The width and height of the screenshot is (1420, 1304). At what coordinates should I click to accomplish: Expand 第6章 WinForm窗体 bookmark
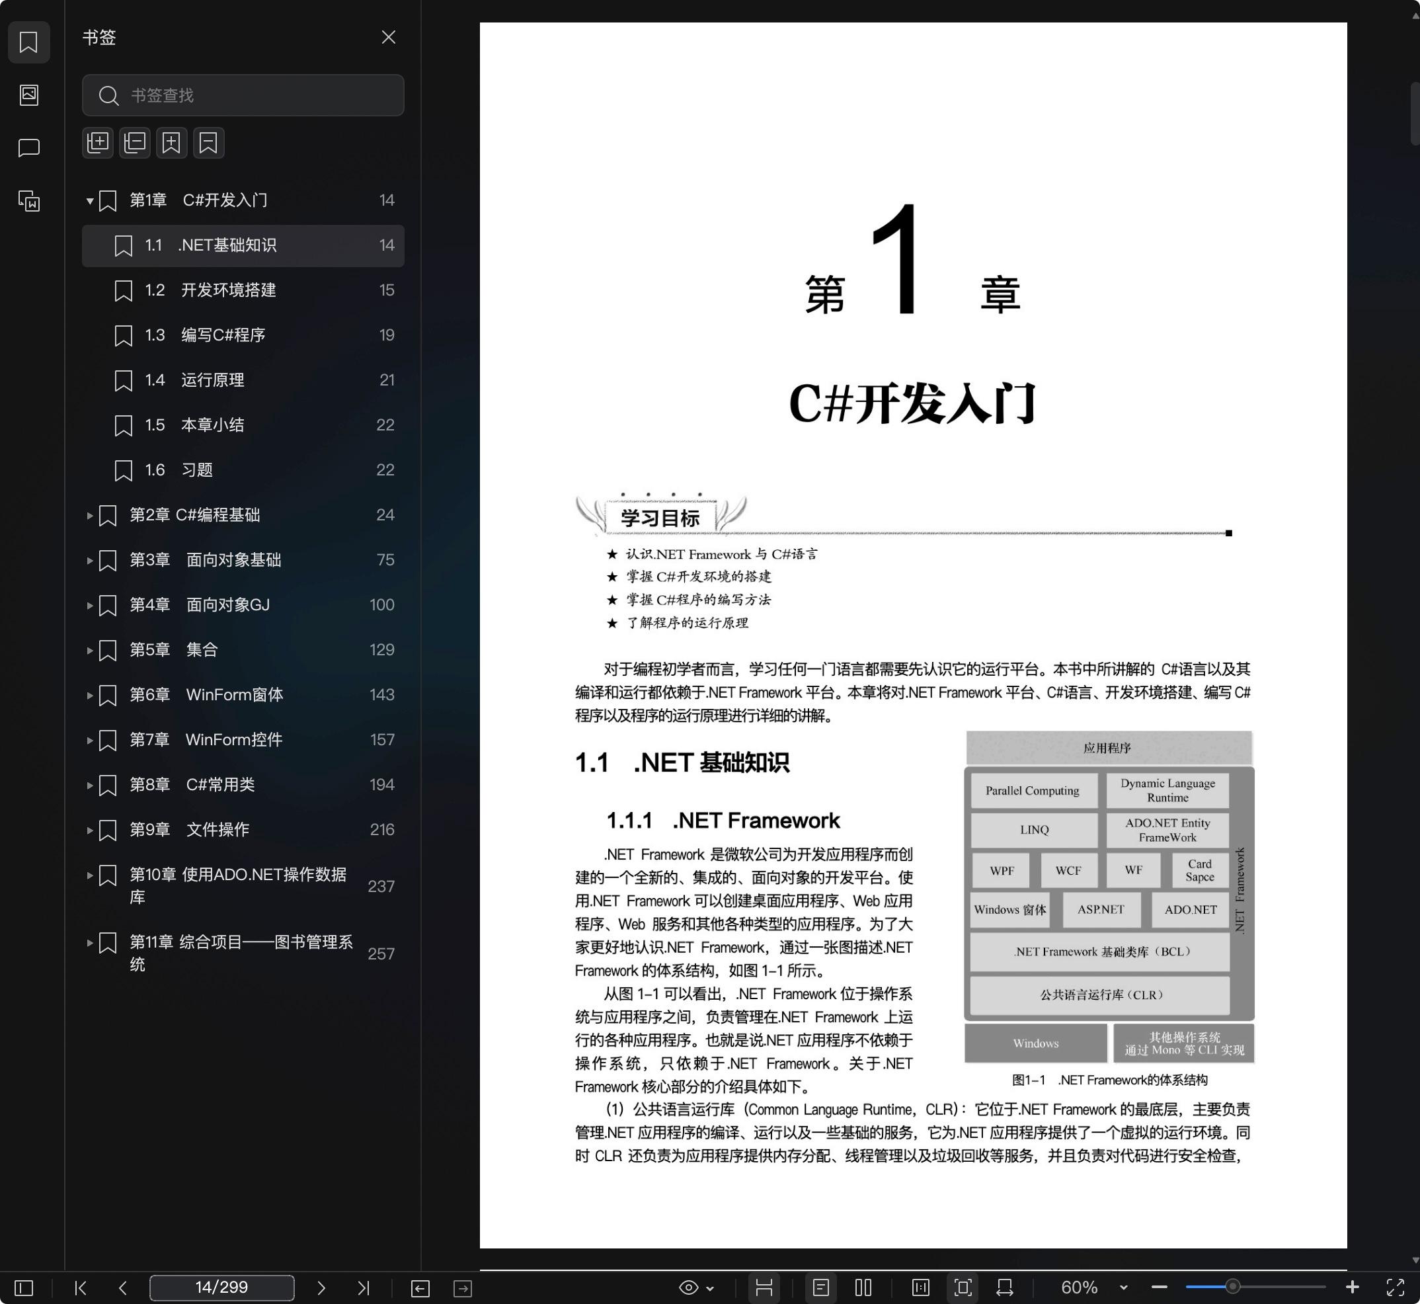(90, 695)
